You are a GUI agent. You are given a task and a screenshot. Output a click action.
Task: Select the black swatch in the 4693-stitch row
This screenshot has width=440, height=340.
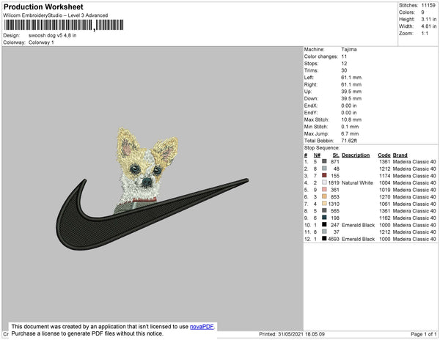pos(324,239)
